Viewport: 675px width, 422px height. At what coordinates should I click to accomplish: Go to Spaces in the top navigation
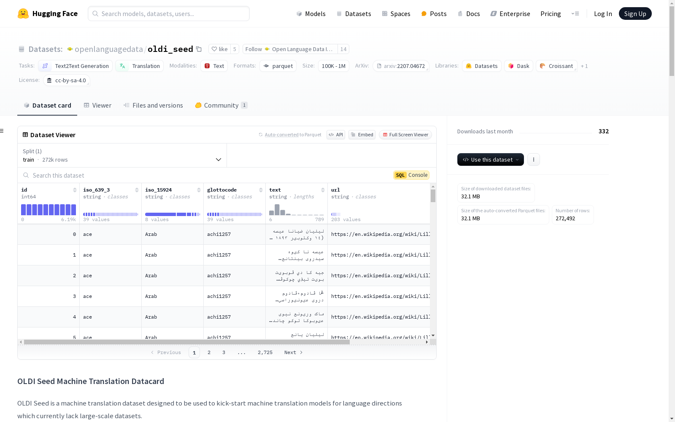pyautogui.click(x=396, y=14)
